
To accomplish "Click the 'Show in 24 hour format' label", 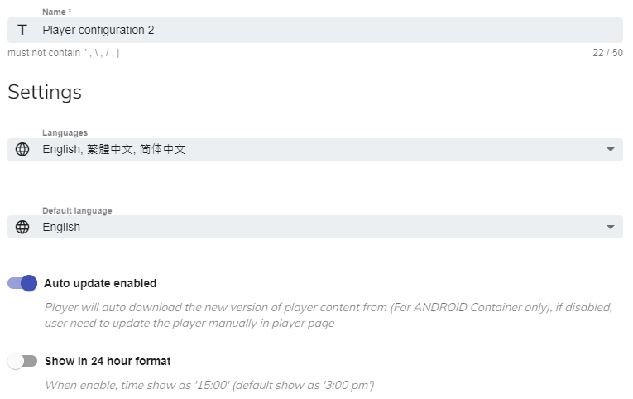I will (x=108, y=361).
